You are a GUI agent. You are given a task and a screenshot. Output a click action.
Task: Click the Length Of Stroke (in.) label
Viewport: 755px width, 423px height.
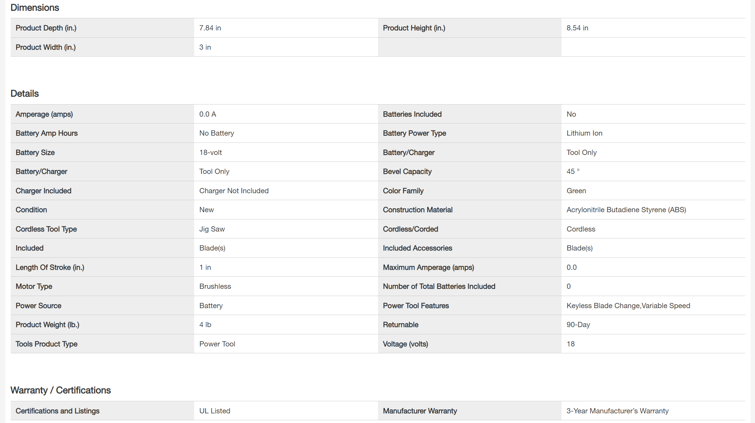click(x=50, y=267)
